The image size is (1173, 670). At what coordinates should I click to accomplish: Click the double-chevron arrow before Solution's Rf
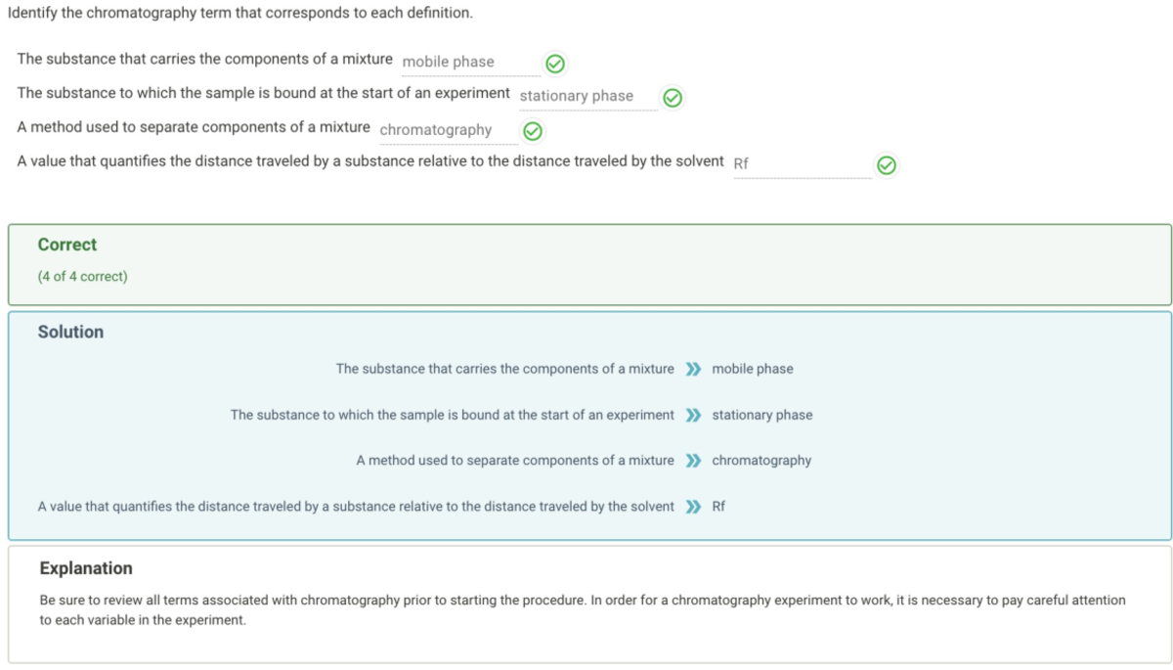(x=693, y=507)
